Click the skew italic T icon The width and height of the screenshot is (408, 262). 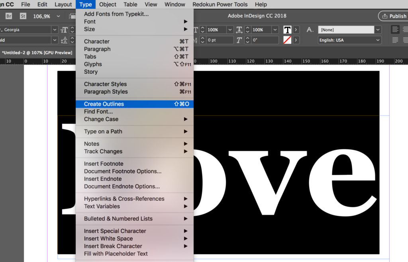pos(239,40)
